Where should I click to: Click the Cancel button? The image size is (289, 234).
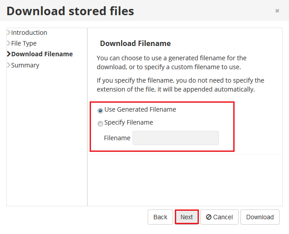point(219,217)
